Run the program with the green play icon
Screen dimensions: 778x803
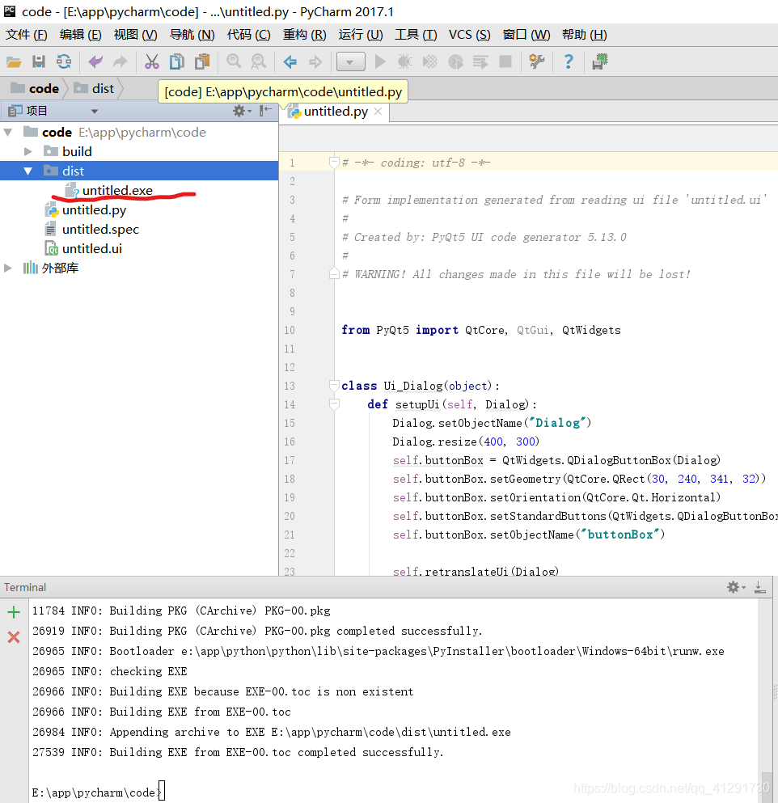(x=380, y=61)
